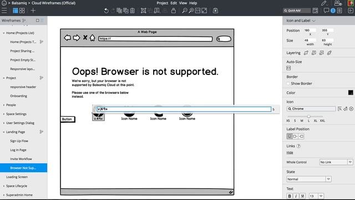Toggle markup visibility icon in toolbar
Screen dimensions: 355x200
tap(215, 11)
